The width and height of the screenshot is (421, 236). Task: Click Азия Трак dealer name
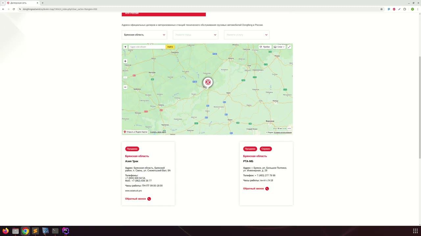pyautogui.click(x=132, y=161)
